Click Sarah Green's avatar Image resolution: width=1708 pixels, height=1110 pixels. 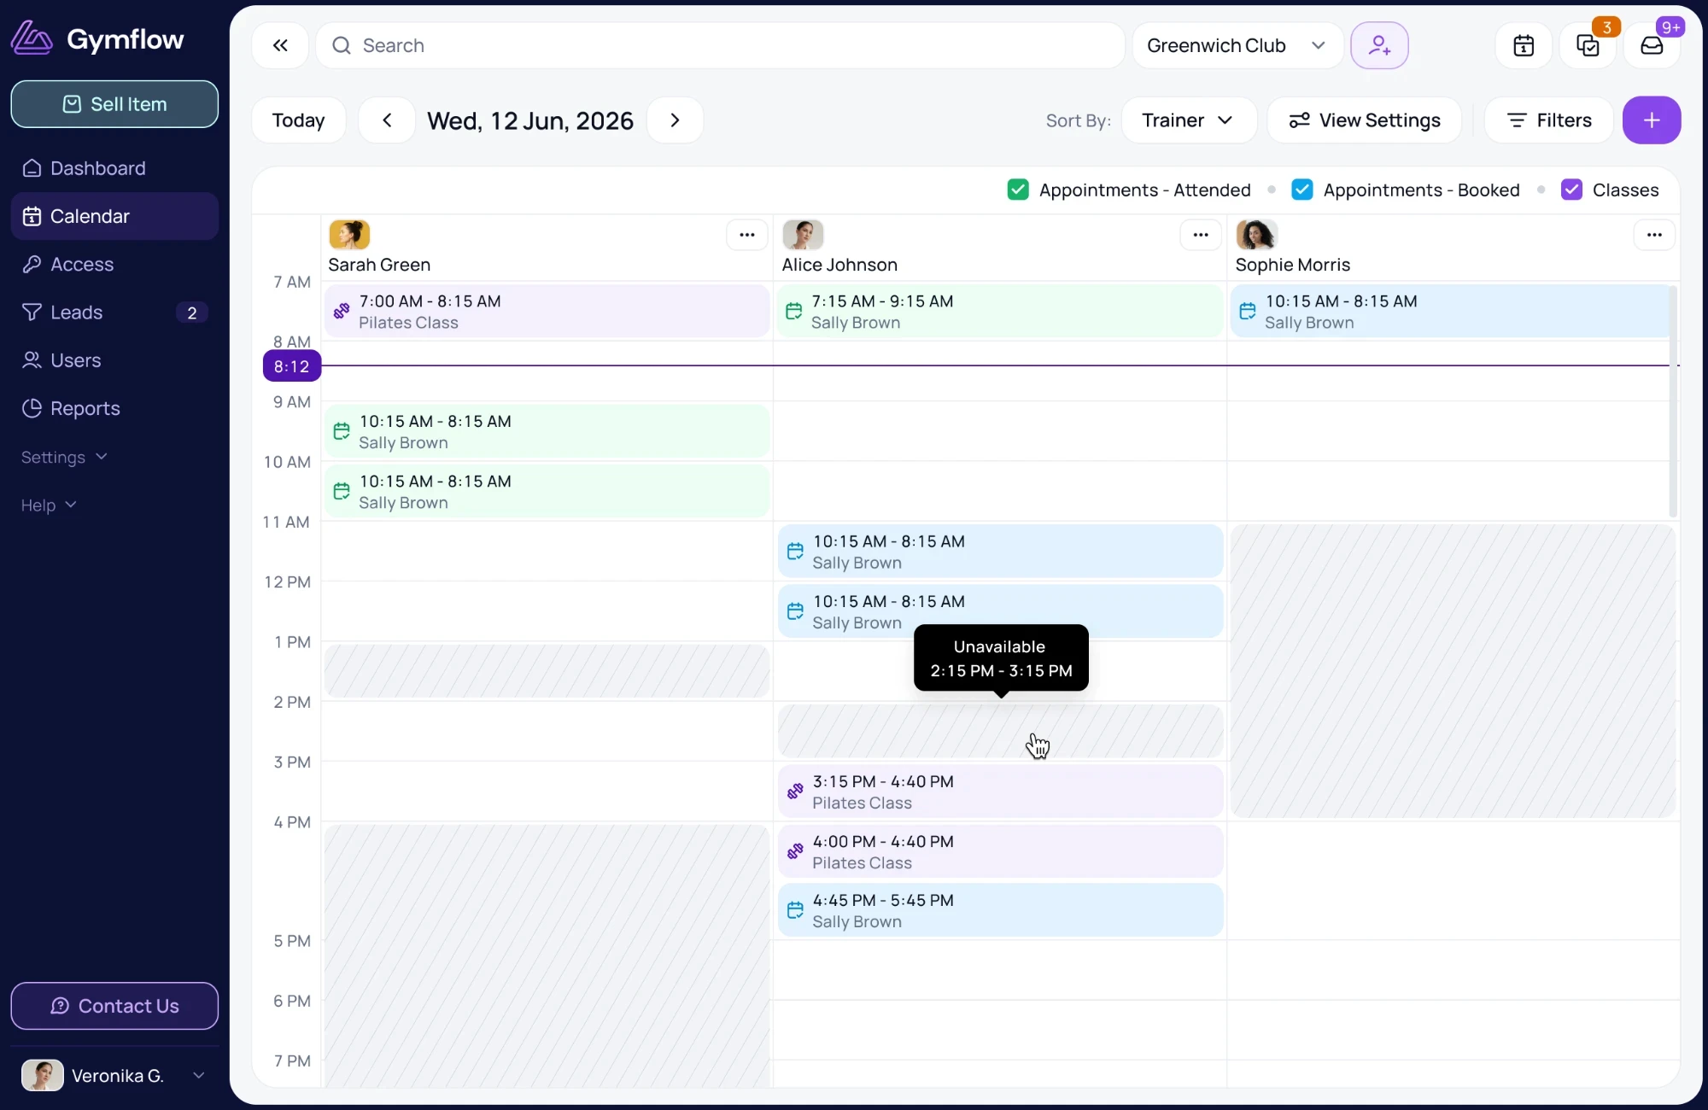coord(349,234)
